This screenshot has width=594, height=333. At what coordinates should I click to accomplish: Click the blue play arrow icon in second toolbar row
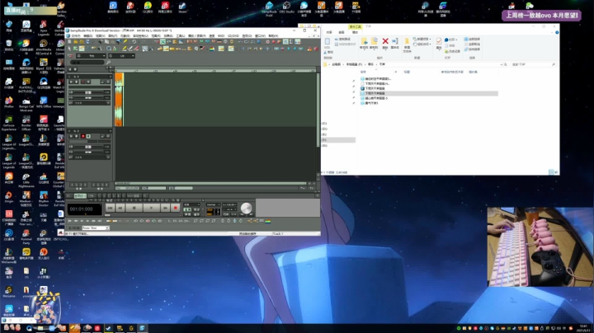289,49
